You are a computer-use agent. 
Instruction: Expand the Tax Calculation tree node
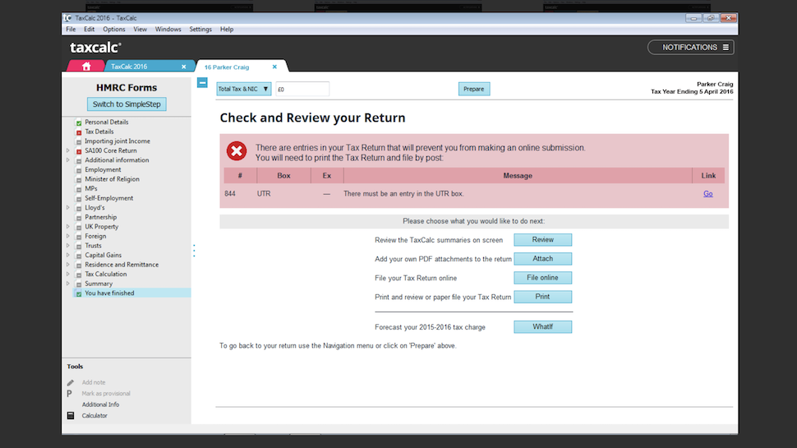tap(68, 274)
